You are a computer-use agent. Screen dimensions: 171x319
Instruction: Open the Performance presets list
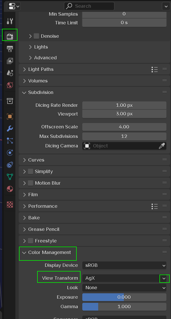(154, 206)
